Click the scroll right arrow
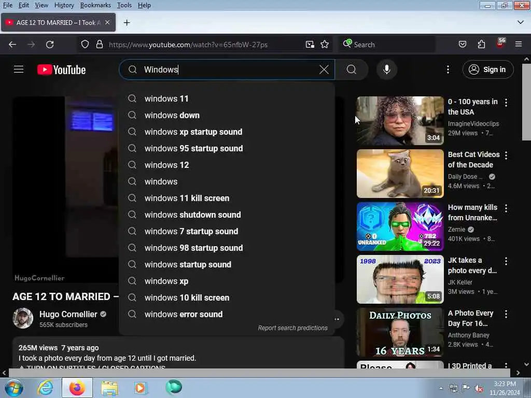 [x=518, y=373]
